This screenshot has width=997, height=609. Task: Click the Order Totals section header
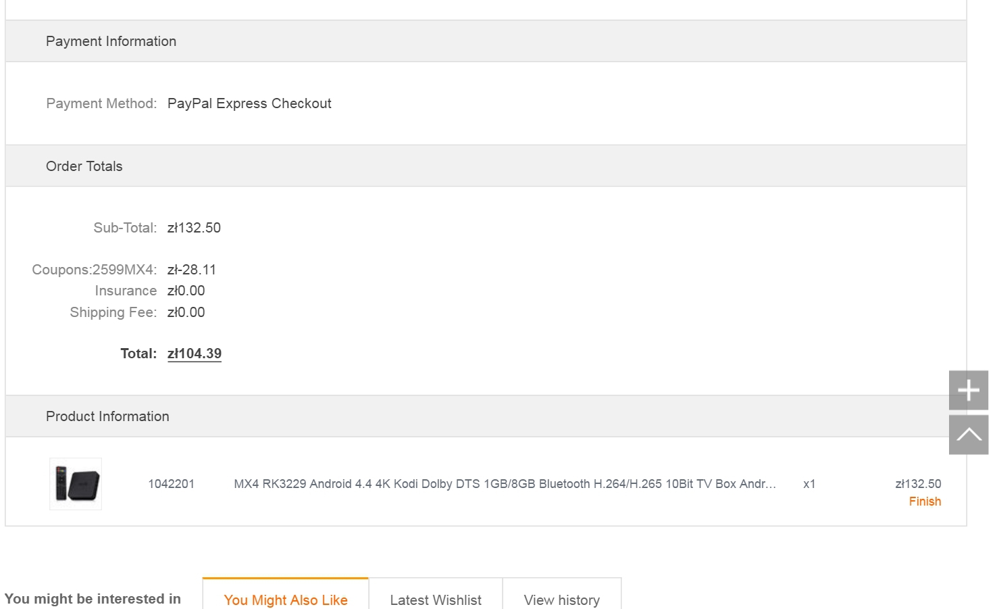84,166
